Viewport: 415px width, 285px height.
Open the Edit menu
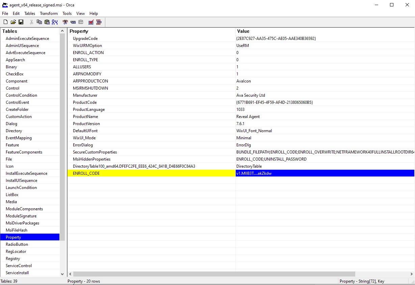pyautogui.click(x=16, y=14)
